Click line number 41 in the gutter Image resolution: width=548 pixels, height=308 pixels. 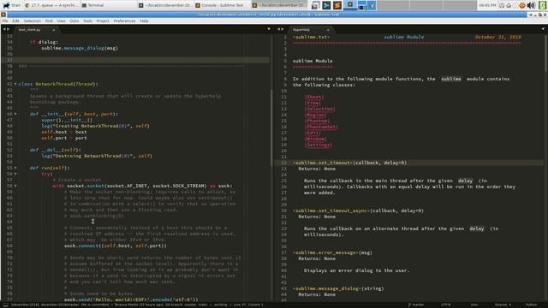[x=9, y=84]
